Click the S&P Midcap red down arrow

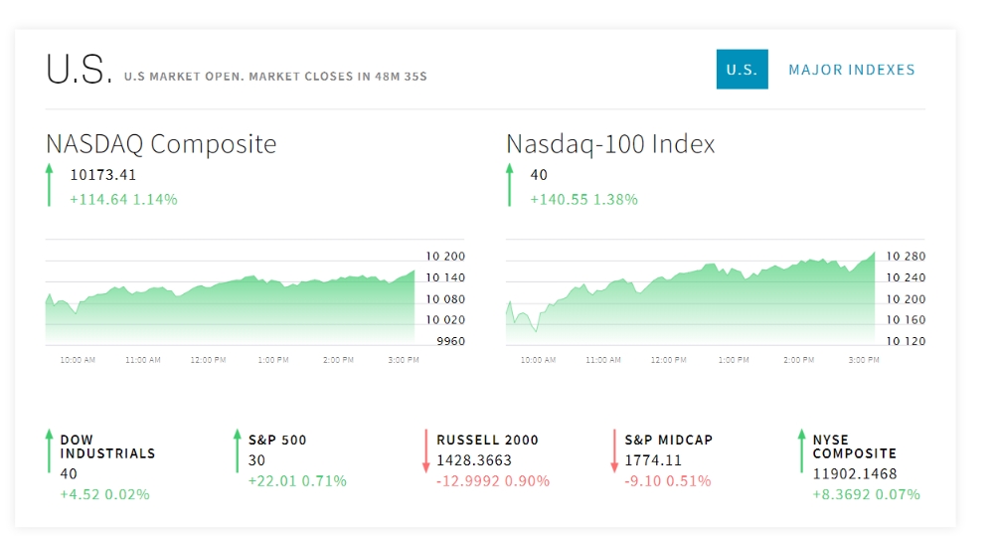pyautogui.click(x=614, y=450)
